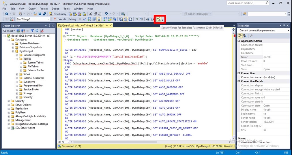Viewport: 292px width, 155px height.
Task: Uncomment the selected lines icon
Action: coord(141,19)
